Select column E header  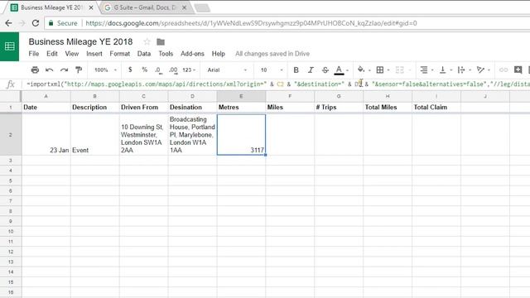point(241,96)
